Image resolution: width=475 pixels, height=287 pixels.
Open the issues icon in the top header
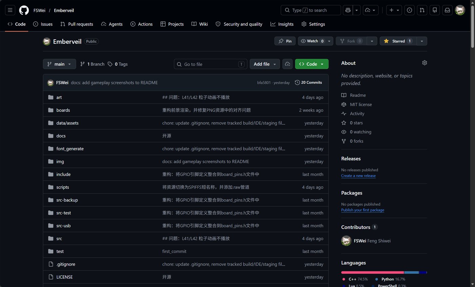(410, 10)
